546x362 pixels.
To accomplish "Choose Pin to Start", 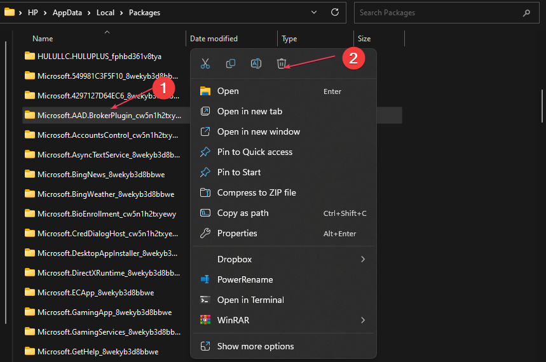I will pos(283,172).
